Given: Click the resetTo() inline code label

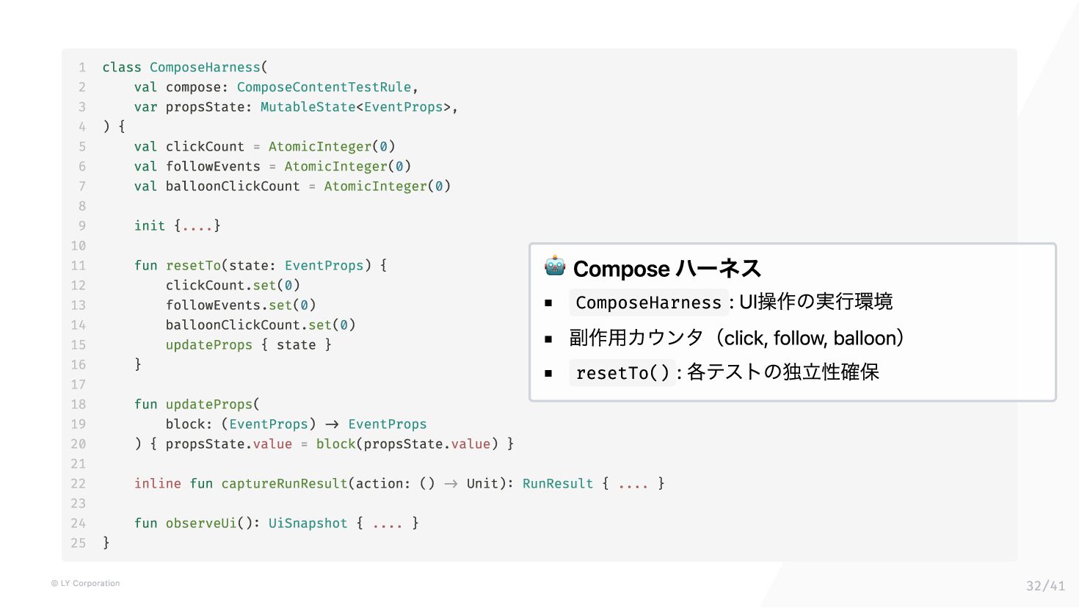Looking at the screenshot, I should pyautogui.click(x=622, y=373).
